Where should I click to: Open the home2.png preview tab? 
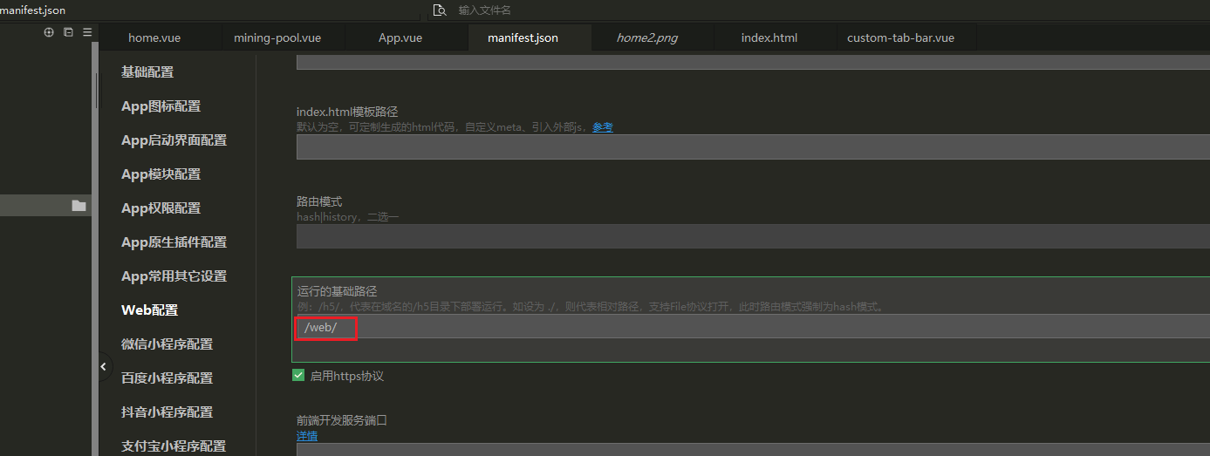click(646, 38)
